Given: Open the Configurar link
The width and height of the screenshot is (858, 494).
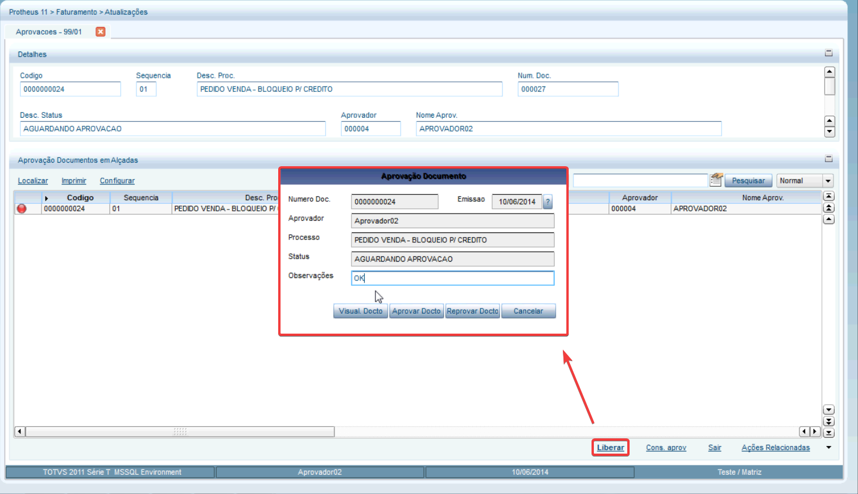Looking at the screenshot, I should [x=117, y=181].
